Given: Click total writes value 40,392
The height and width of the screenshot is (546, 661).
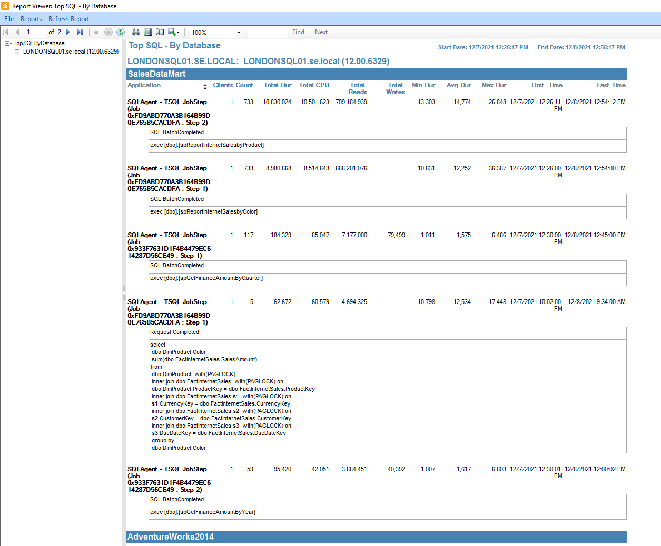Looking at the screenshot, I should 397,469.
